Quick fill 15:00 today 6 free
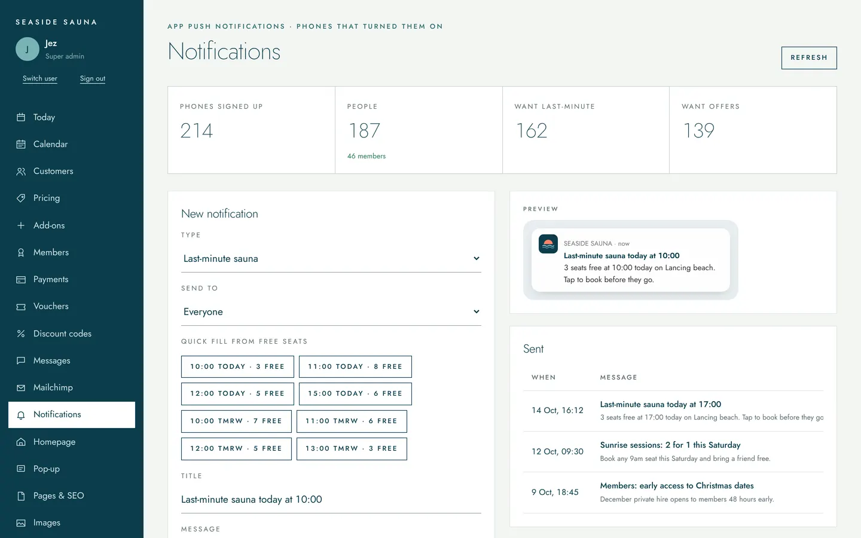The image size is (861, 538). (355, 394)
